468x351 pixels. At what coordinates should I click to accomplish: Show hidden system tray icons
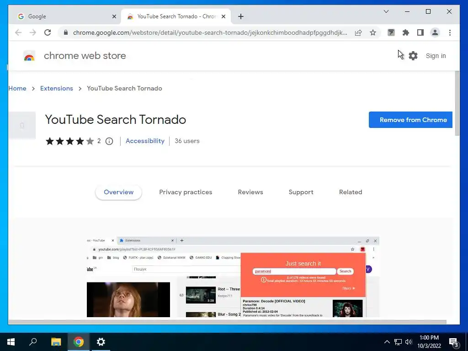coord(387,342)
